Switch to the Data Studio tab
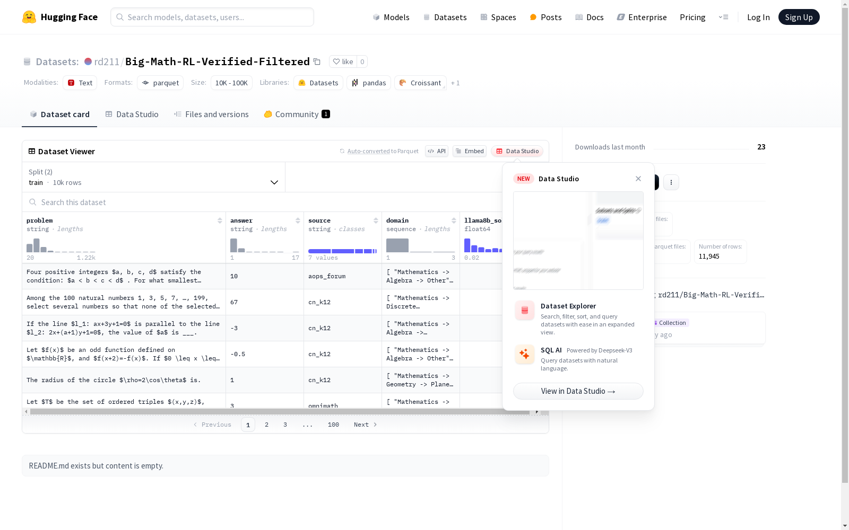 point(132,114)
